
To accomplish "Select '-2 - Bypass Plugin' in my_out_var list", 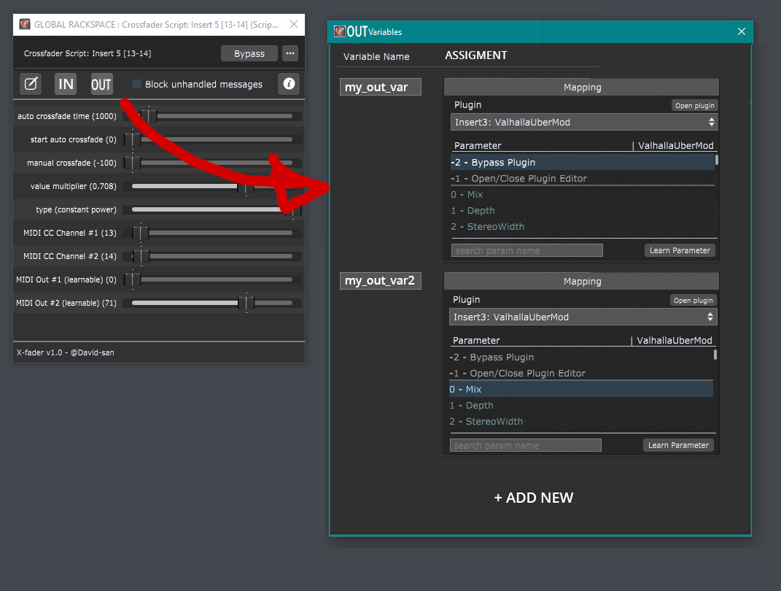I will tap(582, 163).
